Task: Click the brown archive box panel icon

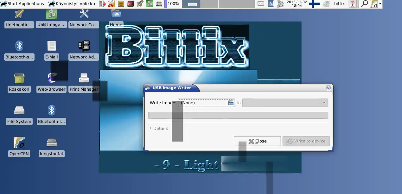Action: coord(121,4)
